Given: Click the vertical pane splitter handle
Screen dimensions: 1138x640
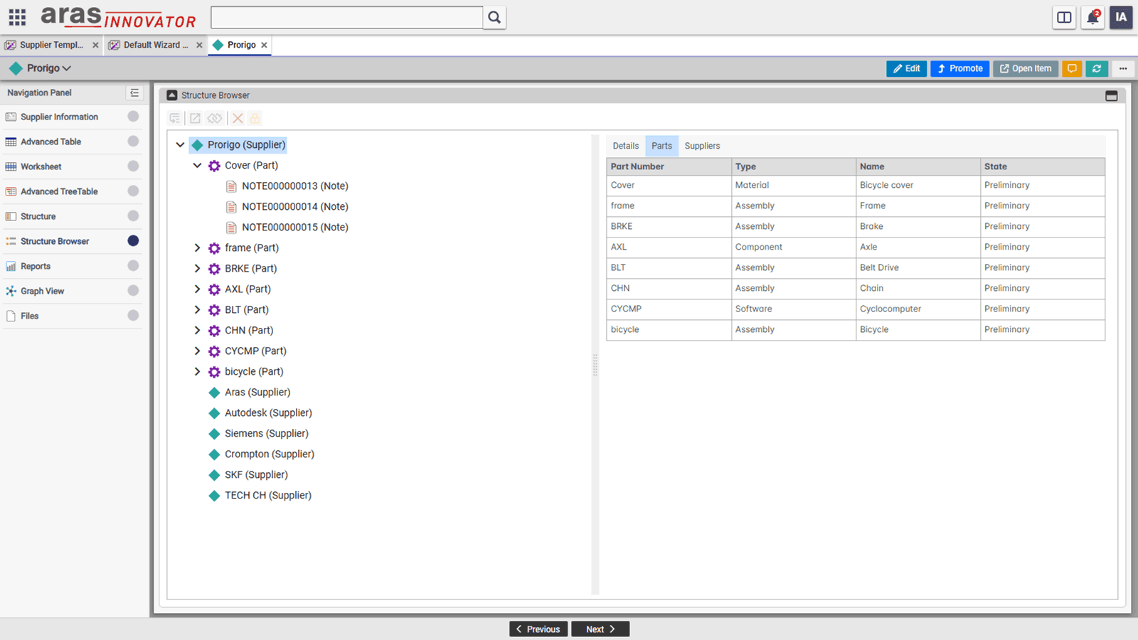Looking at the screenshot, I should click(x=595, y=365).
